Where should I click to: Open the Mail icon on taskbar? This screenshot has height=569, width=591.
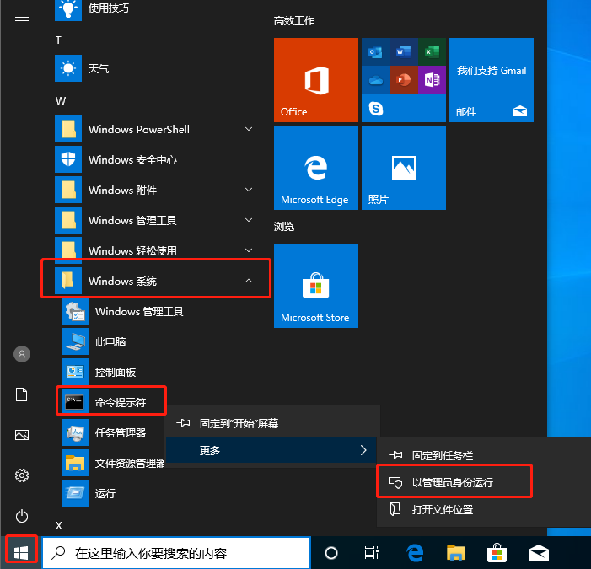coord(538,553)
